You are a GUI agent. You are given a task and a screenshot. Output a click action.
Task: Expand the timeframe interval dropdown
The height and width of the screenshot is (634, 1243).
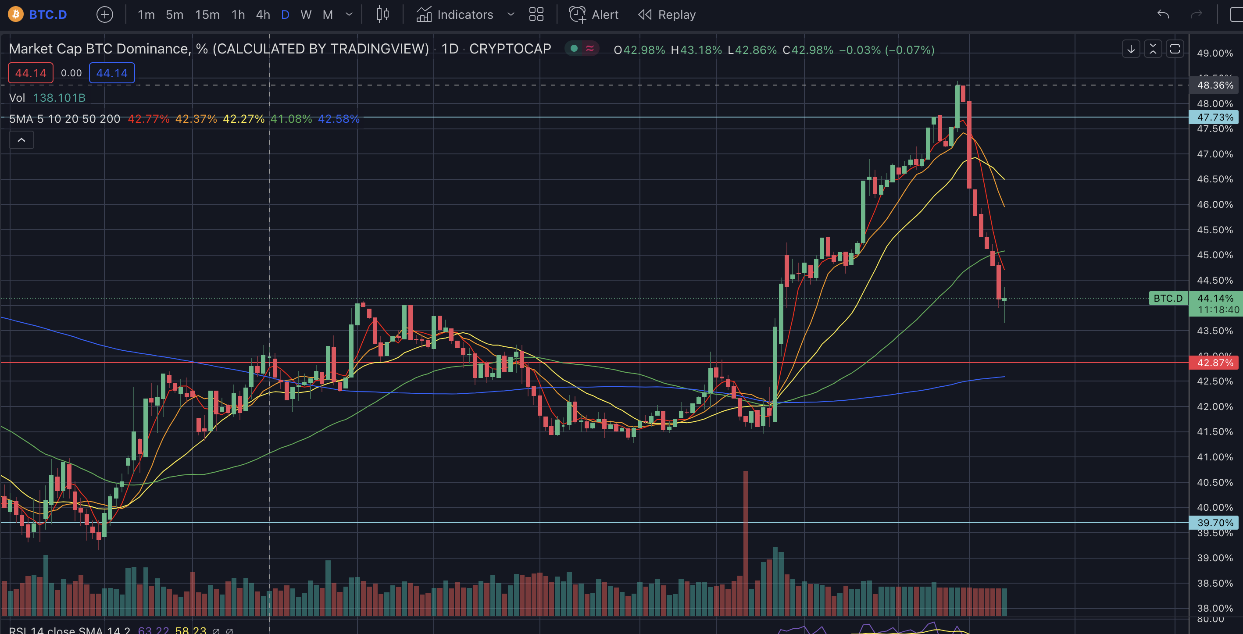pos(349,14)
